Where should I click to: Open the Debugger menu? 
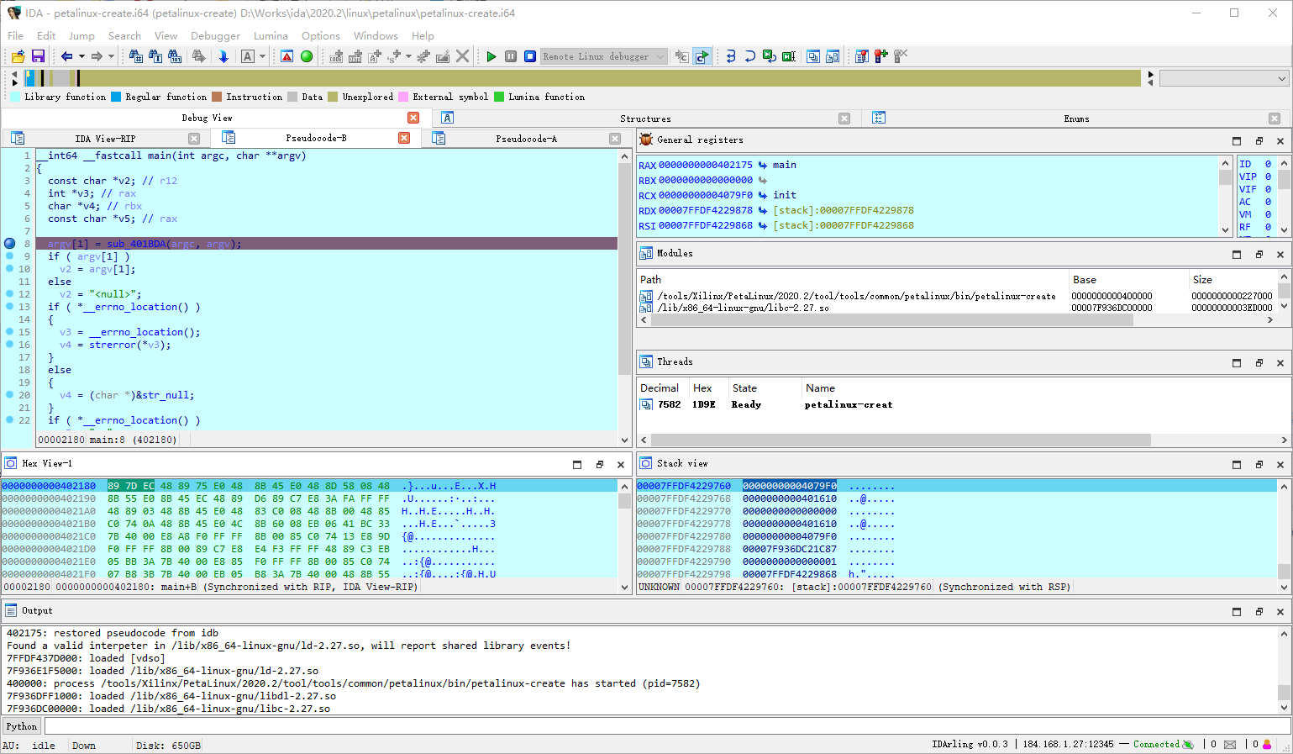click(x=215, y=36)
